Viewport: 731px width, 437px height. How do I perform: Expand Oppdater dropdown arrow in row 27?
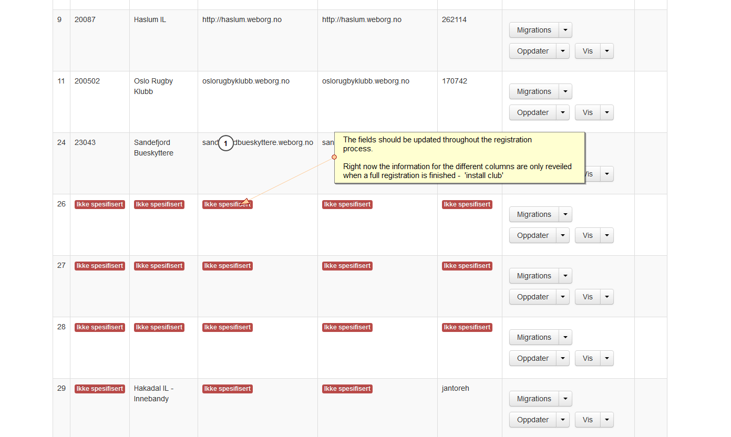tap(563, 297)
